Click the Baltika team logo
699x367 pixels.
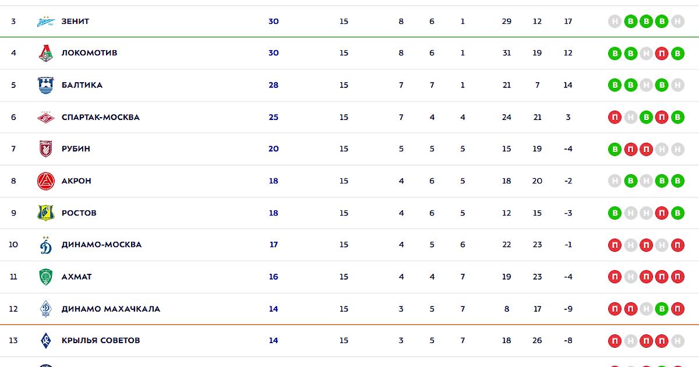coord(45,85)
